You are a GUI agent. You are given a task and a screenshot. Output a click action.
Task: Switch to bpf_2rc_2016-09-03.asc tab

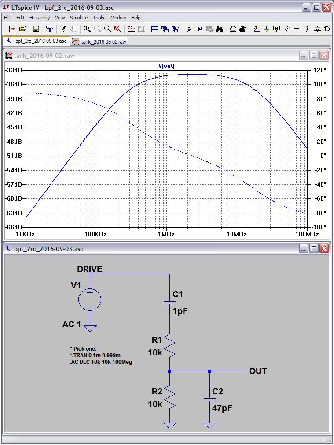pos(37,41)
